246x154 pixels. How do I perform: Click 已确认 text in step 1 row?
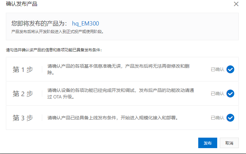tap(218, 69)
